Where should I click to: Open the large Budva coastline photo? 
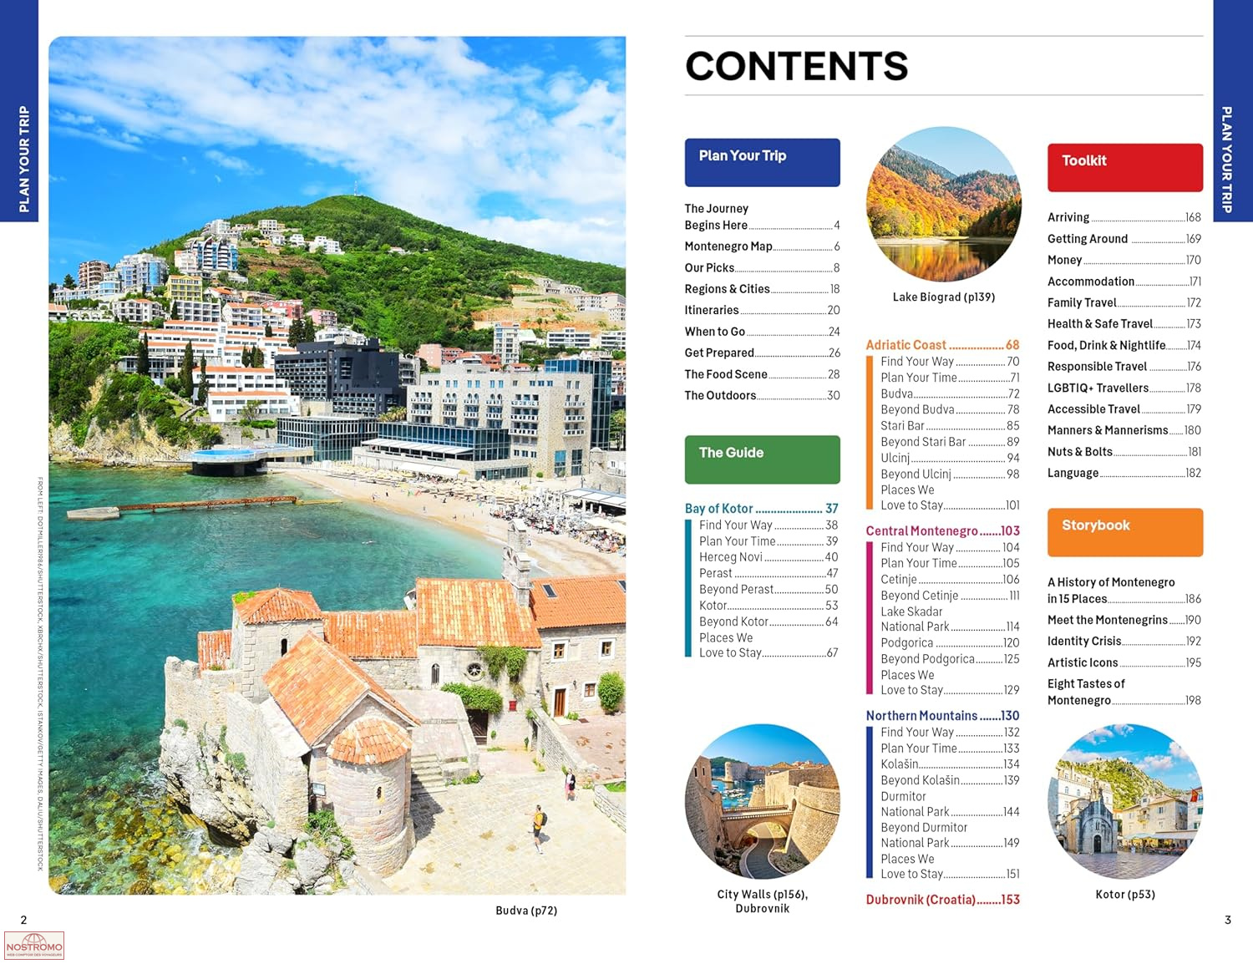click(x=337, y=465)
